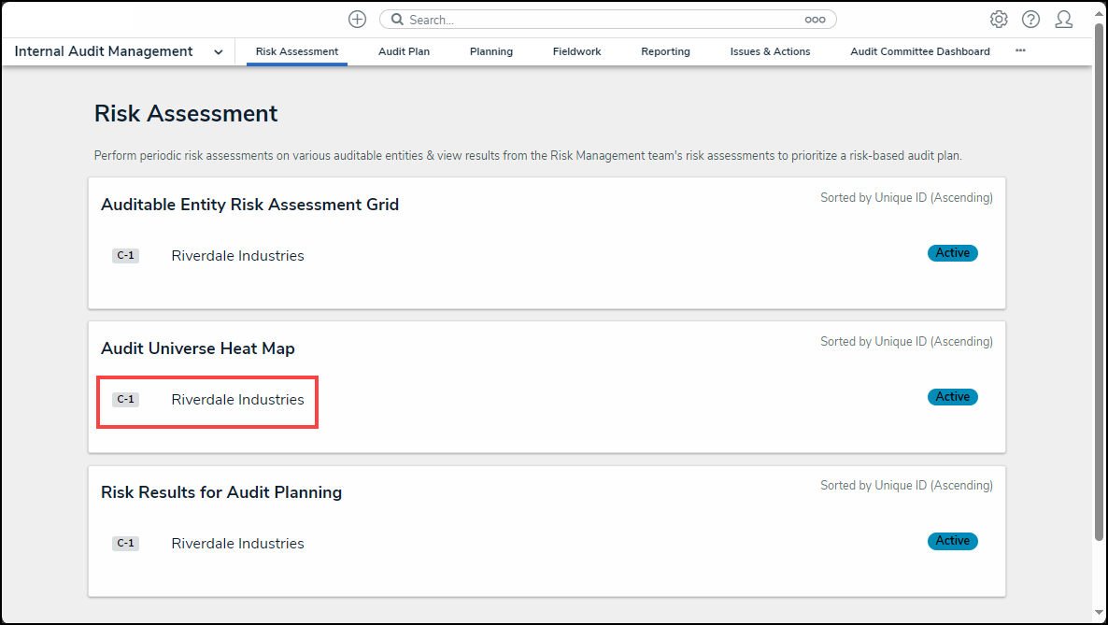The height and width of the screenshot is (625, 1108).
Task: Open the settings gear icon
Action: [x=999, y=20]
